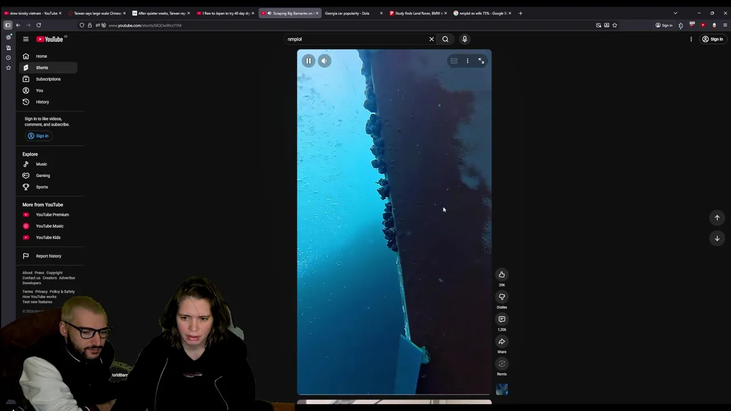Open the About footer link
Screen dimensions: 731x411
coord(27,273)
